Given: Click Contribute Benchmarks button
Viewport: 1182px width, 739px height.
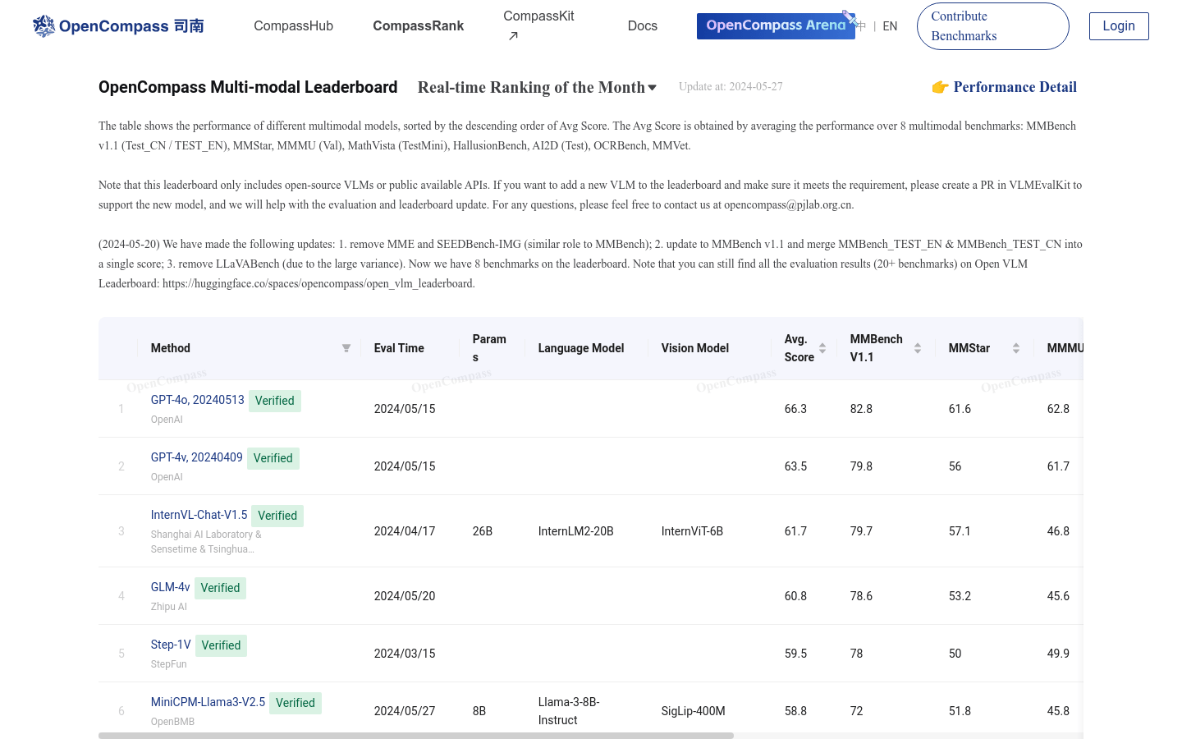Looking at the screenshot, I should pos(992,26).
